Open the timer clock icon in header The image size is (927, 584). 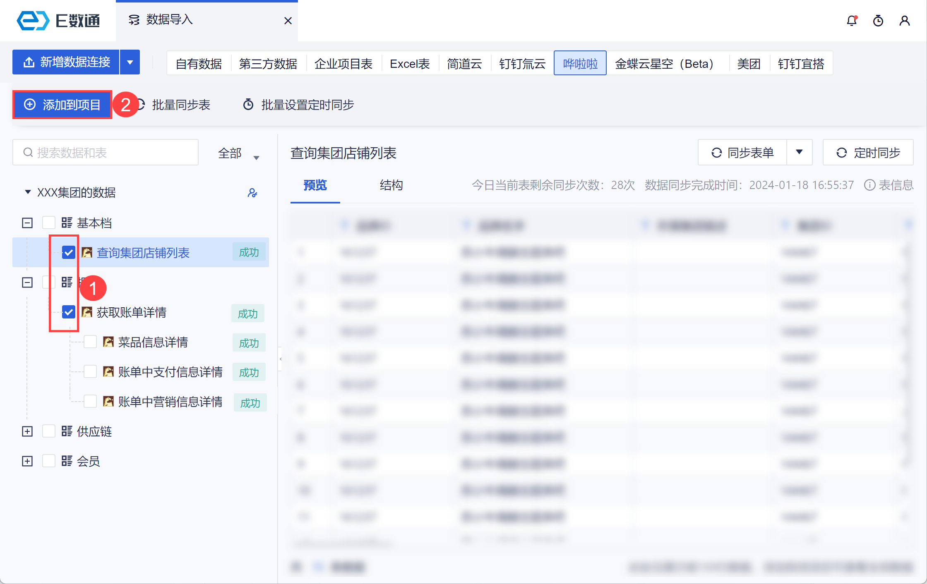click(x=878, y=21)
